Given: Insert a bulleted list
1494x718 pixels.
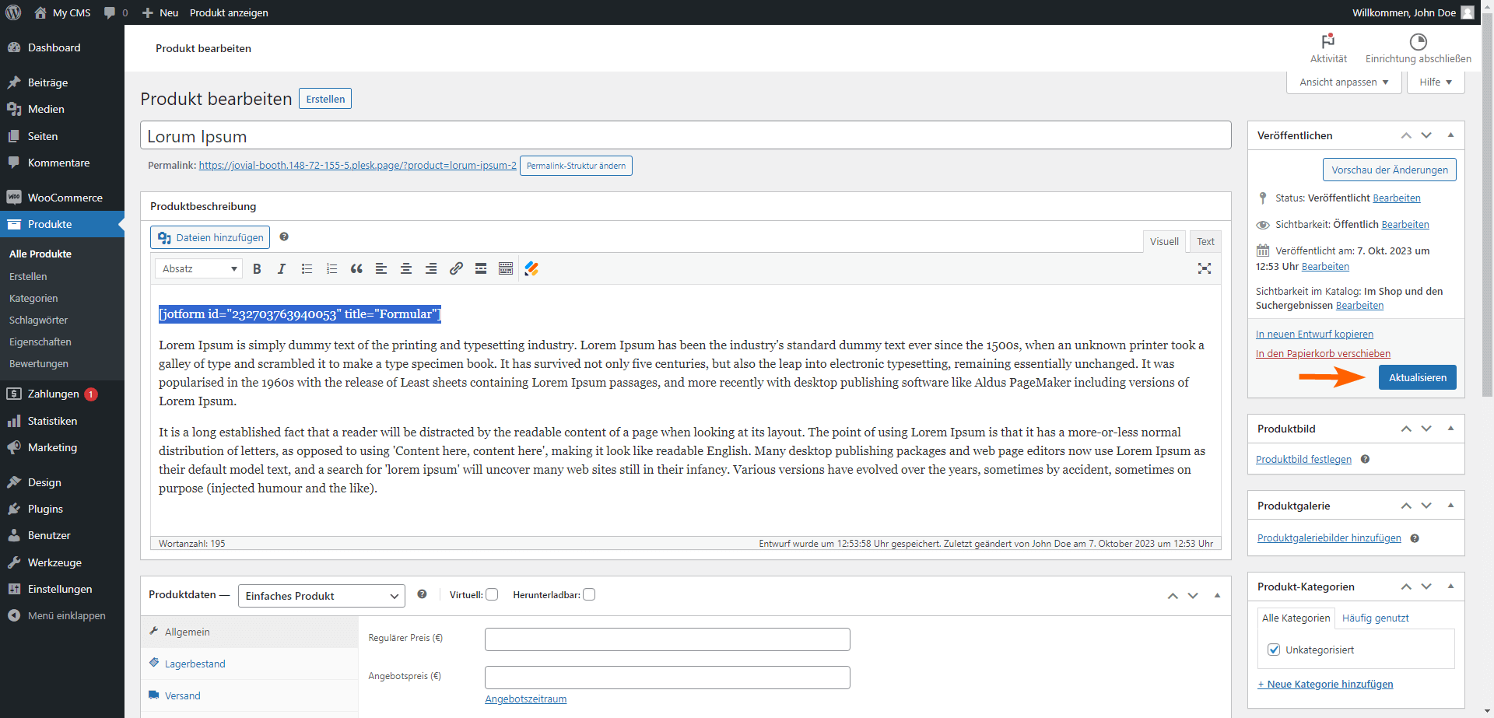Looking at the screenshot, I should point(307,268).
